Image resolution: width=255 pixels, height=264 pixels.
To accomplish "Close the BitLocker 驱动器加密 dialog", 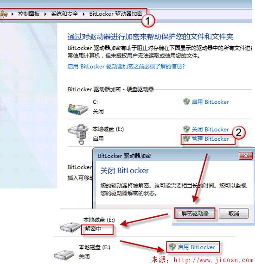I will 246,156.
